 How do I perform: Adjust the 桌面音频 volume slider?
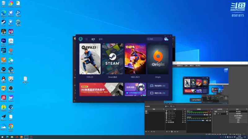point(196,120)
